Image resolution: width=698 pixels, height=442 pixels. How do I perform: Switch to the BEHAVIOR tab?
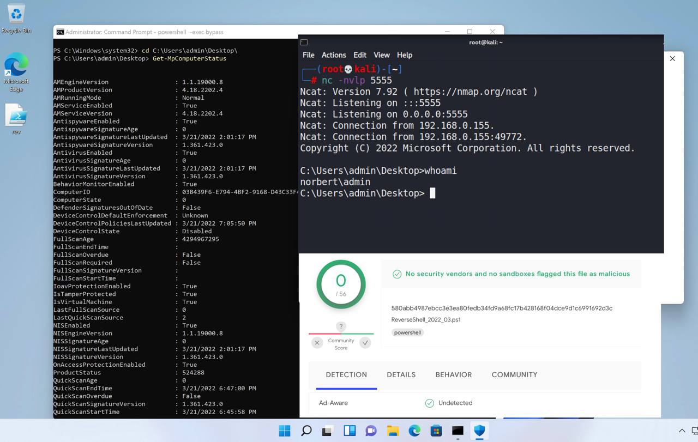[x=453, y=375]
